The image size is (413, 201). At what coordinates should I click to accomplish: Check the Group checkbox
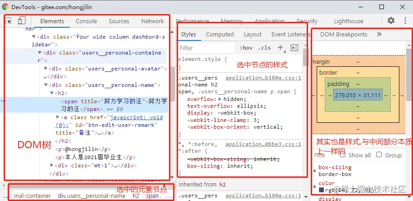click(x=379, y=155)
